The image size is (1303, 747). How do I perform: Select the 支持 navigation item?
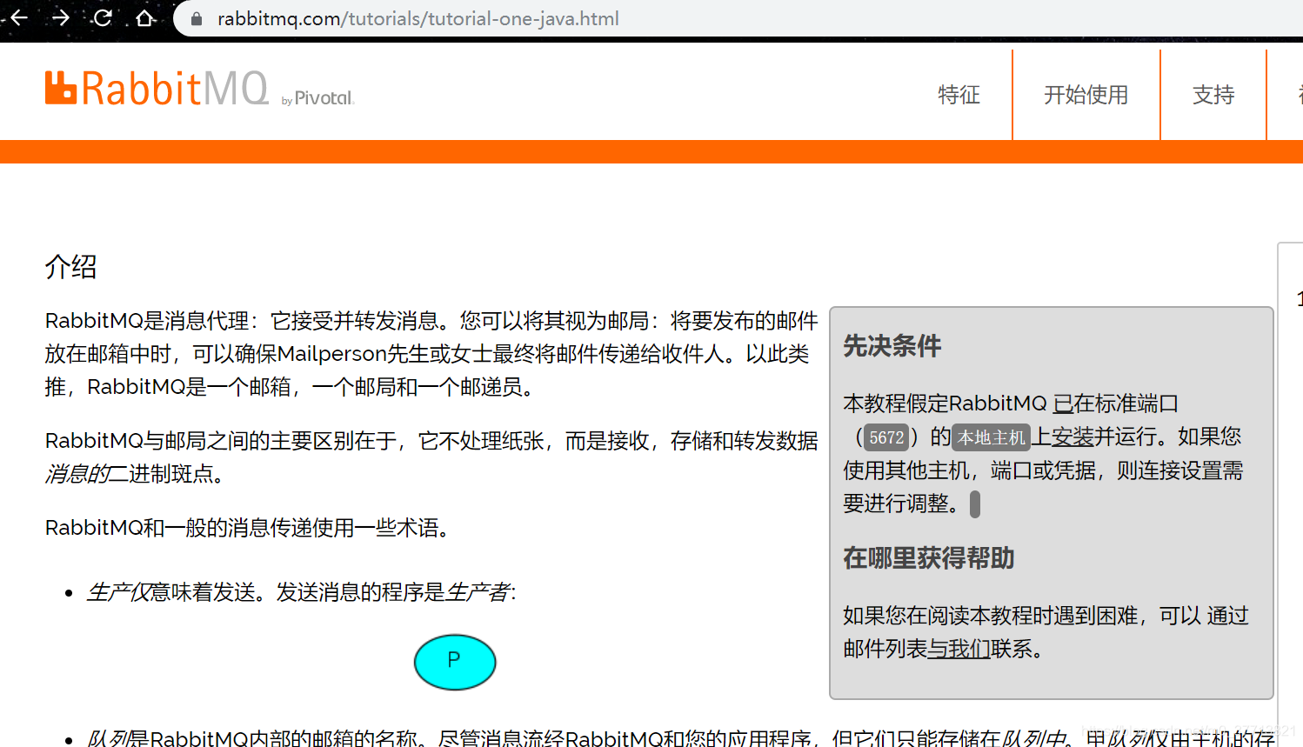click(1213, 95)
